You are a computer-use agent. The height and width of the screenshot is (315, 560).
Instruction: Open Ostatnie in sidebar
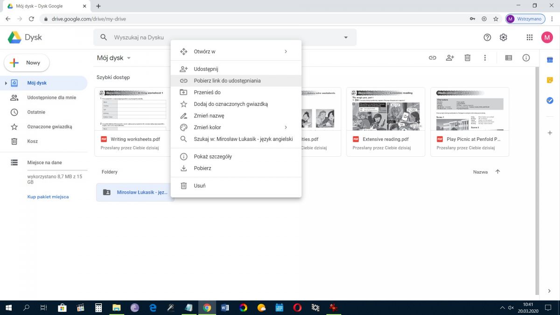(x=44, y=112)
